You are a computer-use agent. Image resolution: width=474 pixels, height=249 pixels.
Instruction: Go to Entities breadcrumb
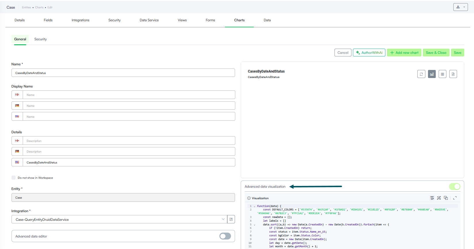(x=26, y=7)
